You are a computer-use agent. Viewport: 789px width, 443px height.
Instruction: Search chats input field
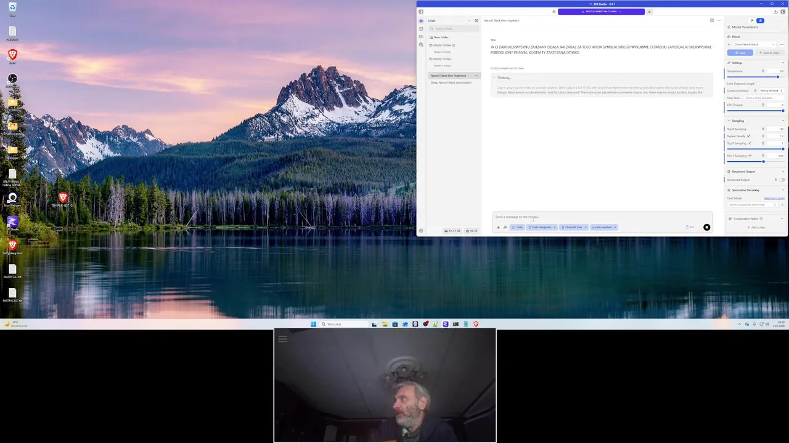pyautogui.click(x=454, y=29)
